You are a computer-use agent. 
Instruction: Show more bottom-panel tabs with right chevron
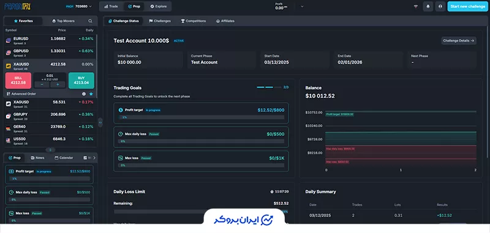pos(94,158)
